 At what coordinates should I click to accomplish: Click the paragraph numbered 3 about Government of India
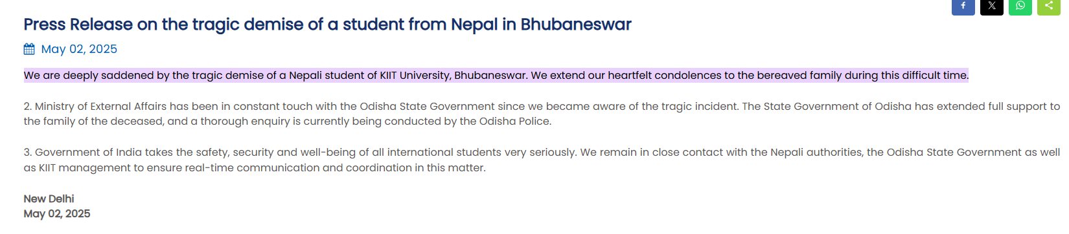pos(542,160)
